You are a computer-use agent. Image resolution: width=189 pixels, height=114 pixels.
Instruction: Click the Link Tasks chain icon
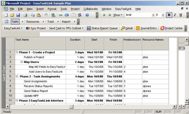point(60,15)
